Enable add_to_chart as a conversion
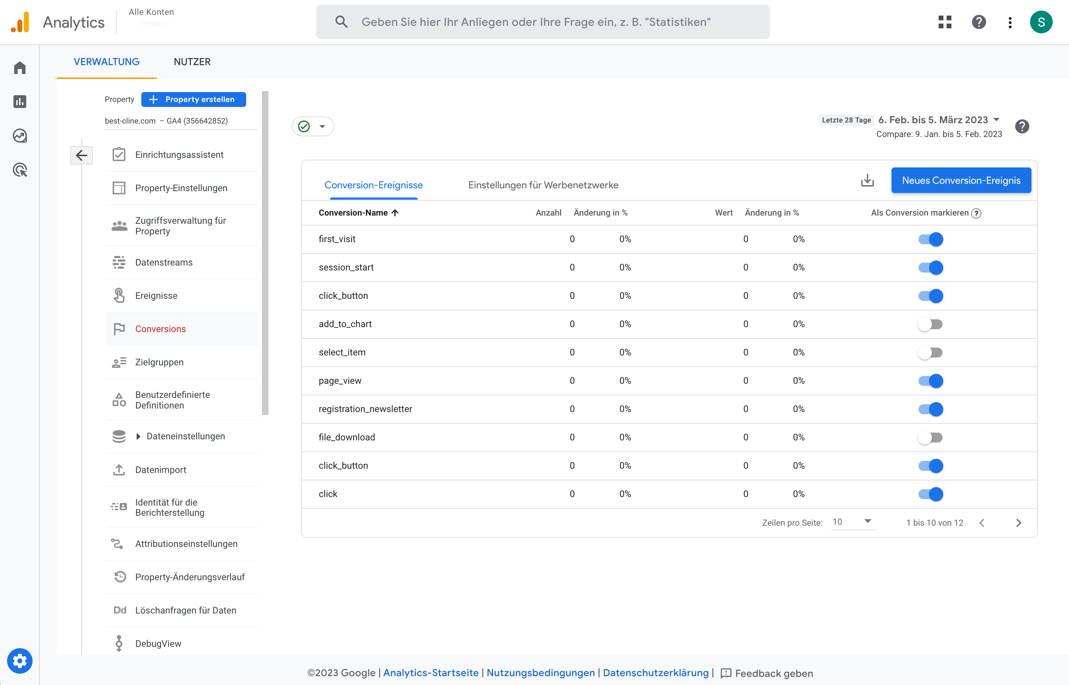This screenshot has width=1069, height=685. click(x=931, y=324)
